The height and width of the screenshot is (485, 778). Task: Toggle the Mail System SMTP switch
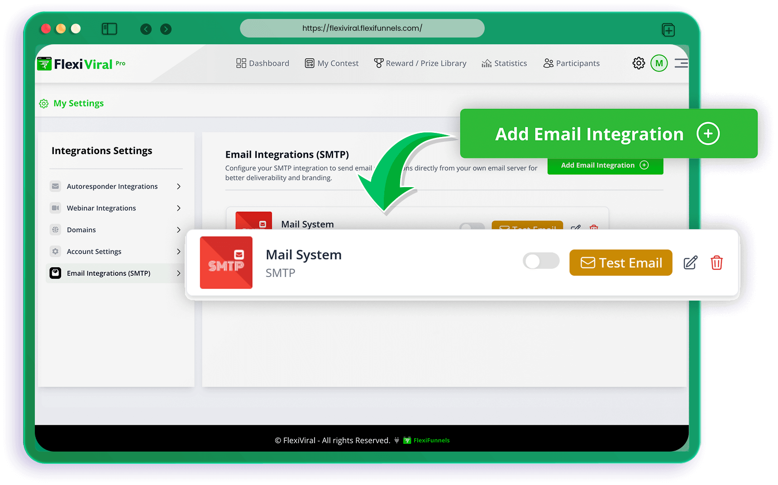pyautogui.click(x=541, y=261)
